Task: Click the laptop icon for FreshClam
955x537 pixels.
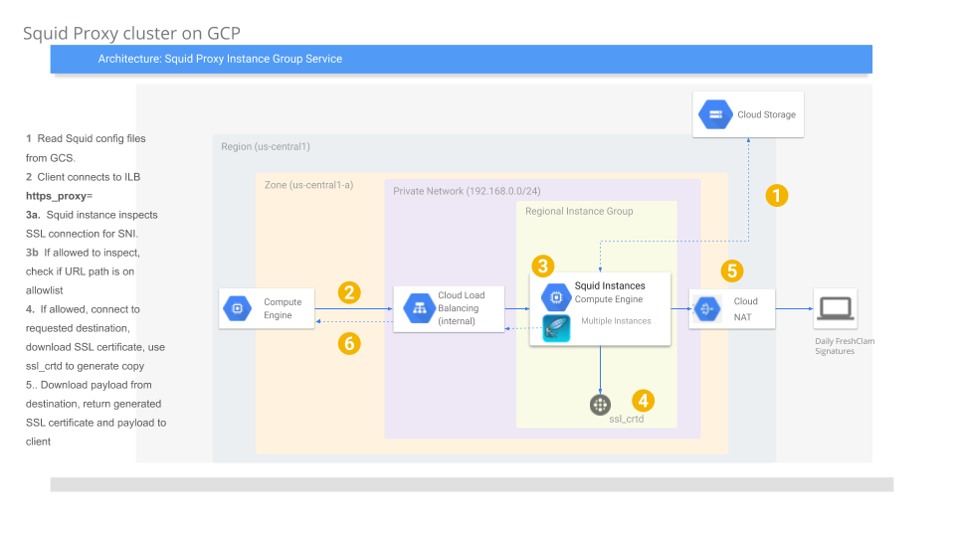Action: [x=835, y=308]
